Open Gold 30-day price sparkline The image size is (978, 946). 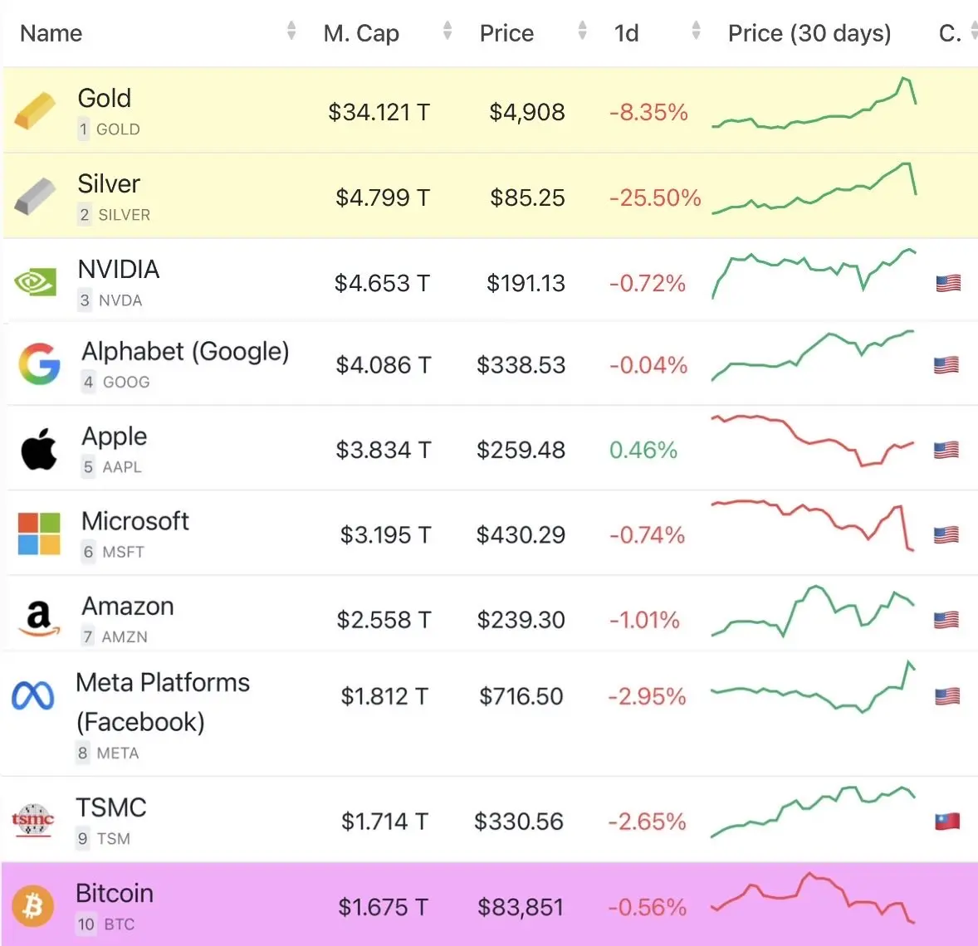pyautogui.click(x=814, y=106)
